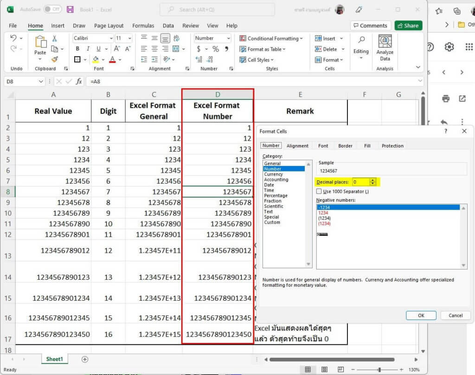Screen dimensions: 475x375
Task: Open the Number Format dropdown
Action: [x=228, y=38]
